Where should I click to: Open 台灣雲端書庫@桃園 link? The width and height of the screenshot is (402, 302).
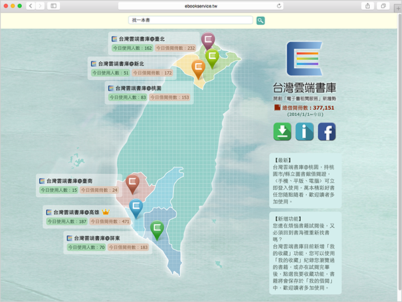[138, 88]
